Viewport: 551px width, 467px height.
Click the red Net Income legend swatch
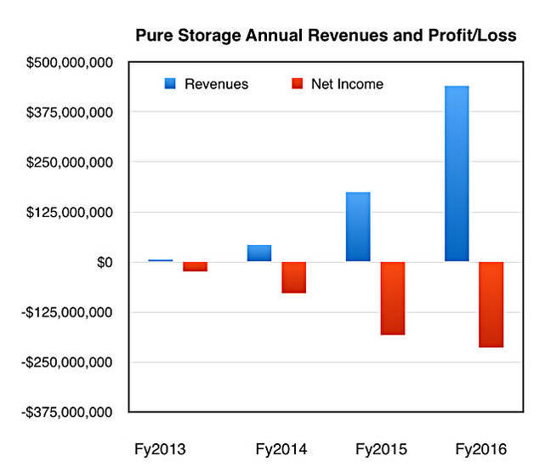pos(298,83)
